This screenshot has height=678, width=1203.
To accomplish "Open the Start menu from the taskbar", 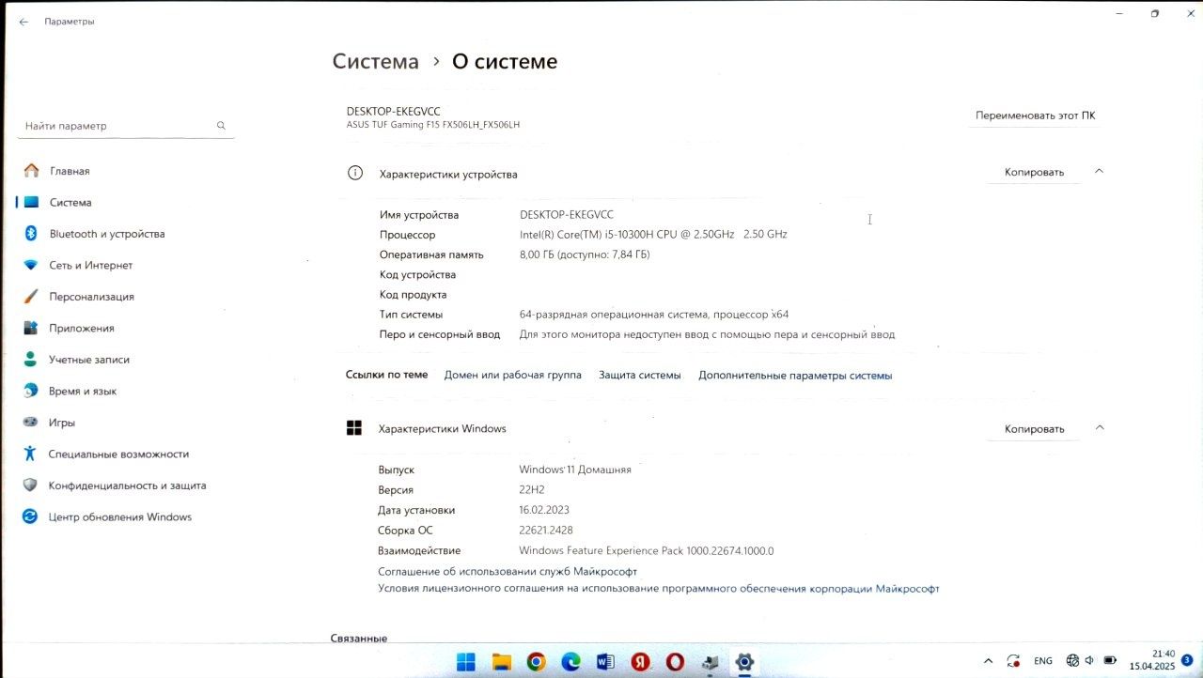I will coord(466,662).
